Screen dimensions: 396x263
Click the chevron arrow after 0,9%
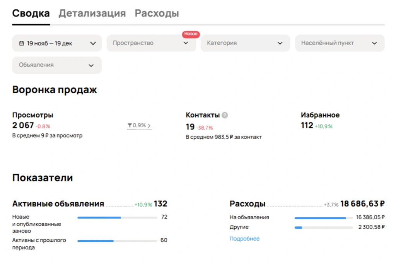[x=149, y=126]
